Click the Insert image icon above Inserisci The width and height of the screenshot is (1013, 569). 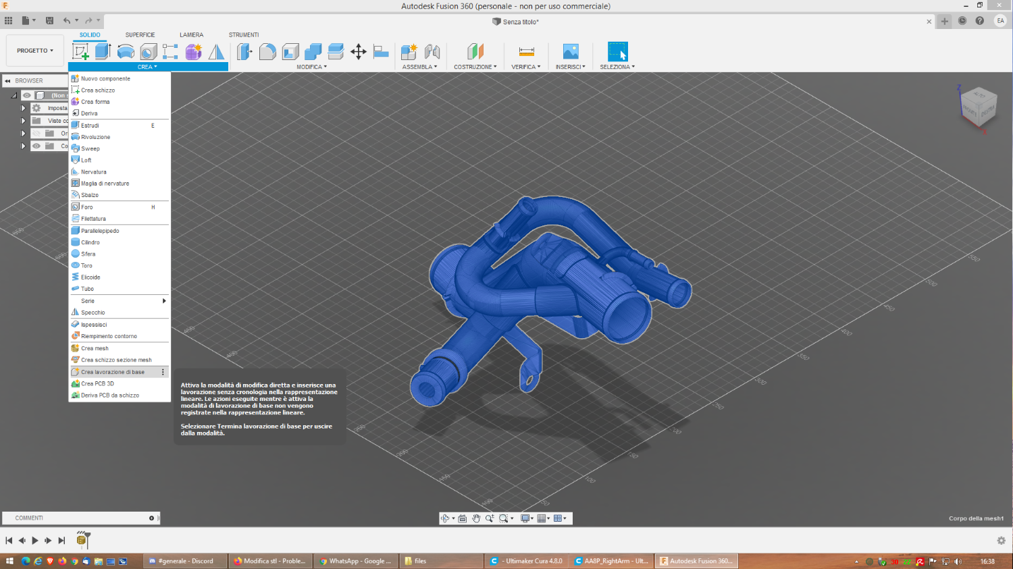coord(571,51)
